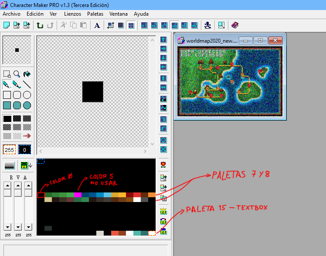
Task: Select the outlined rectangle tool
Action: 7,95
